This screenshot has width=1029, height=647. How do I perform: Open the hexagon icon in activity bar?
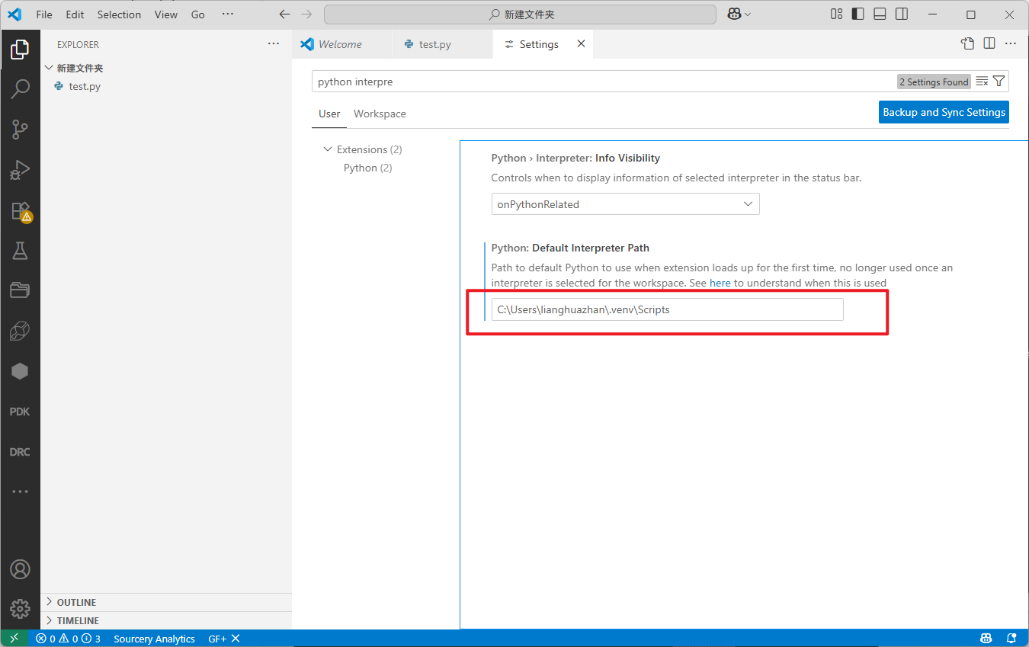[20, 371]
